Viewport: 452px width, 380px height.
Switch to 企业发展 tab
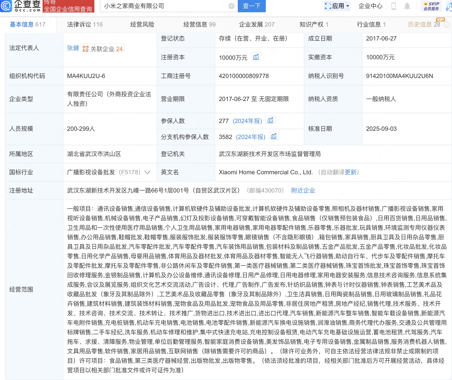tap(257, 24)
